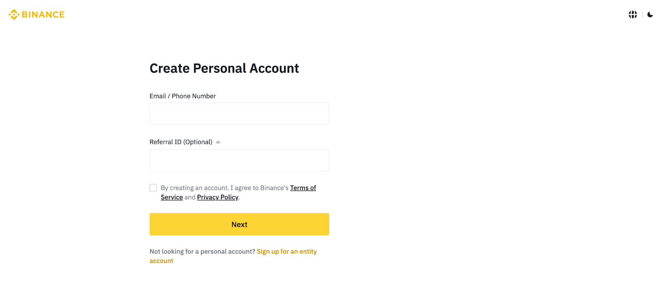Switch theme using the crescent moon icon

[x=650, y=14]
